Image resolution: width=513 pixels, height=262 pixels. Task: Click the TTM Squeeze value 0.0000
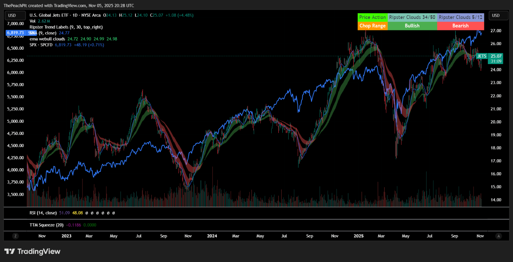pos(90,225)
